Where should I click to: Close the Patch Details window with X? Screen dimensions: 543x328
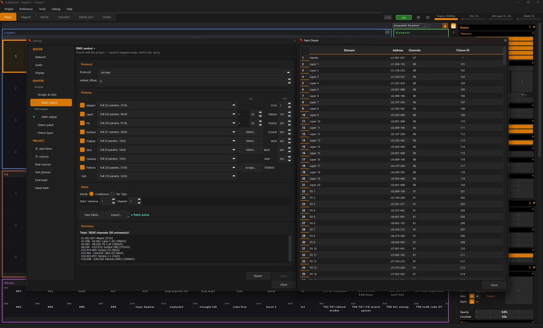point(505,40)
